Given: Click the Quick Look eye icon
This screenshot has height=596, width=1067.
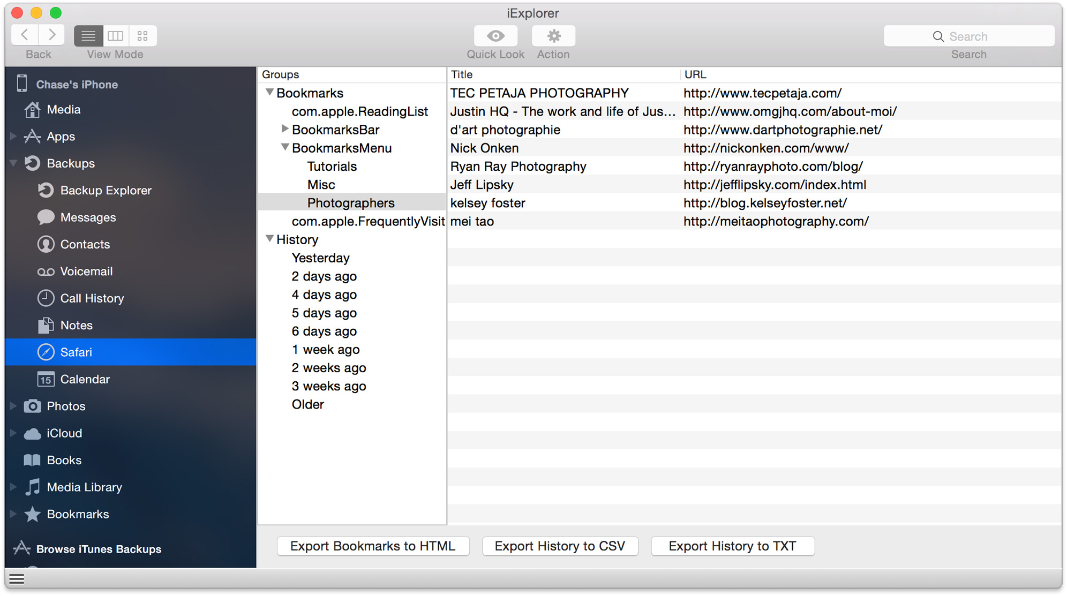Looking at the screenshot, I should click(495, 36).
